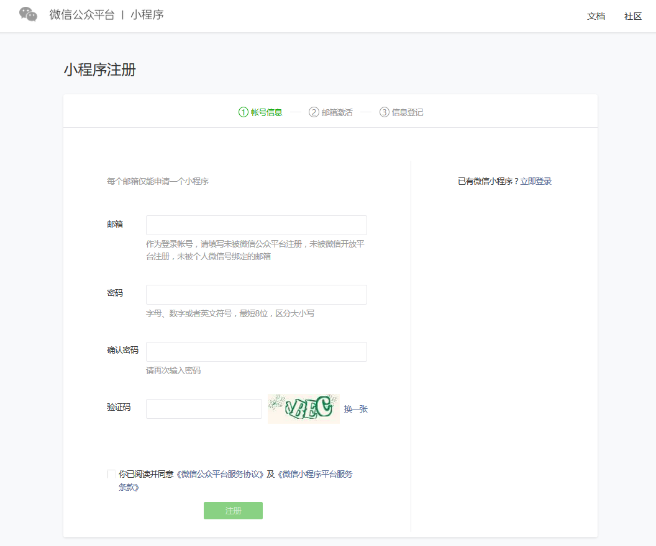
Task: Open the 文档 menu item
Action: click(596, 16)
